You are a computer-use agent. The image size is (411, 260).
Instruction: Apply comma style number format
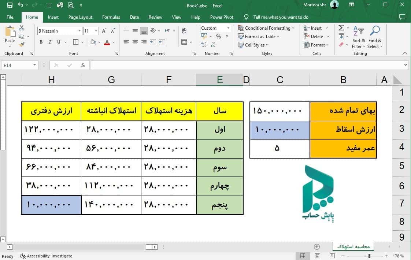click(227, 36)
